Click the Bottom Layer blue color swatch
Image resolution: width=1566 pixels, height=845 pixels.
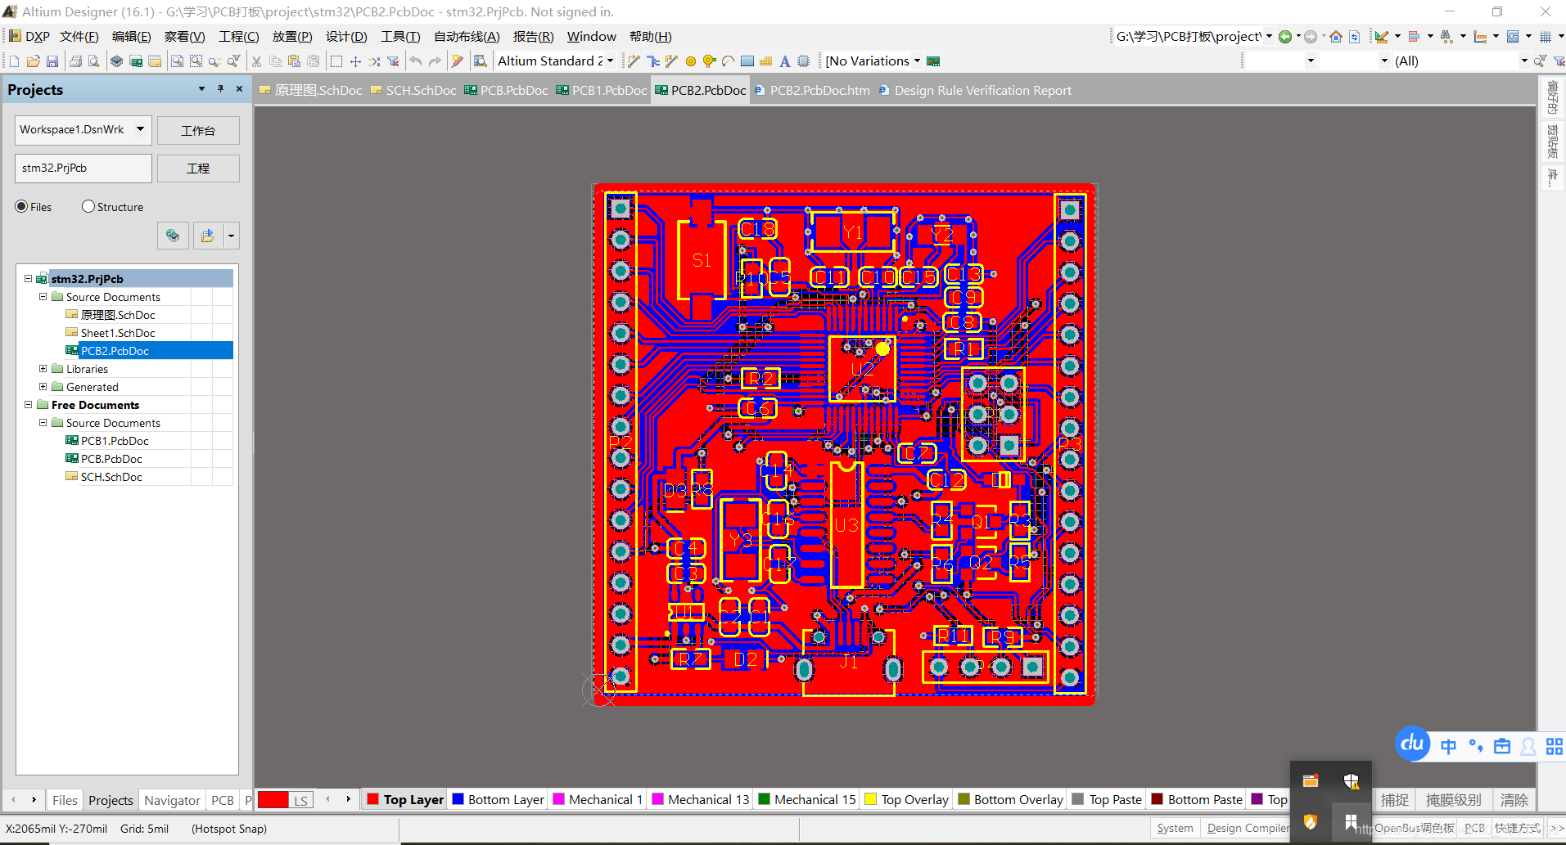(458, 800)
